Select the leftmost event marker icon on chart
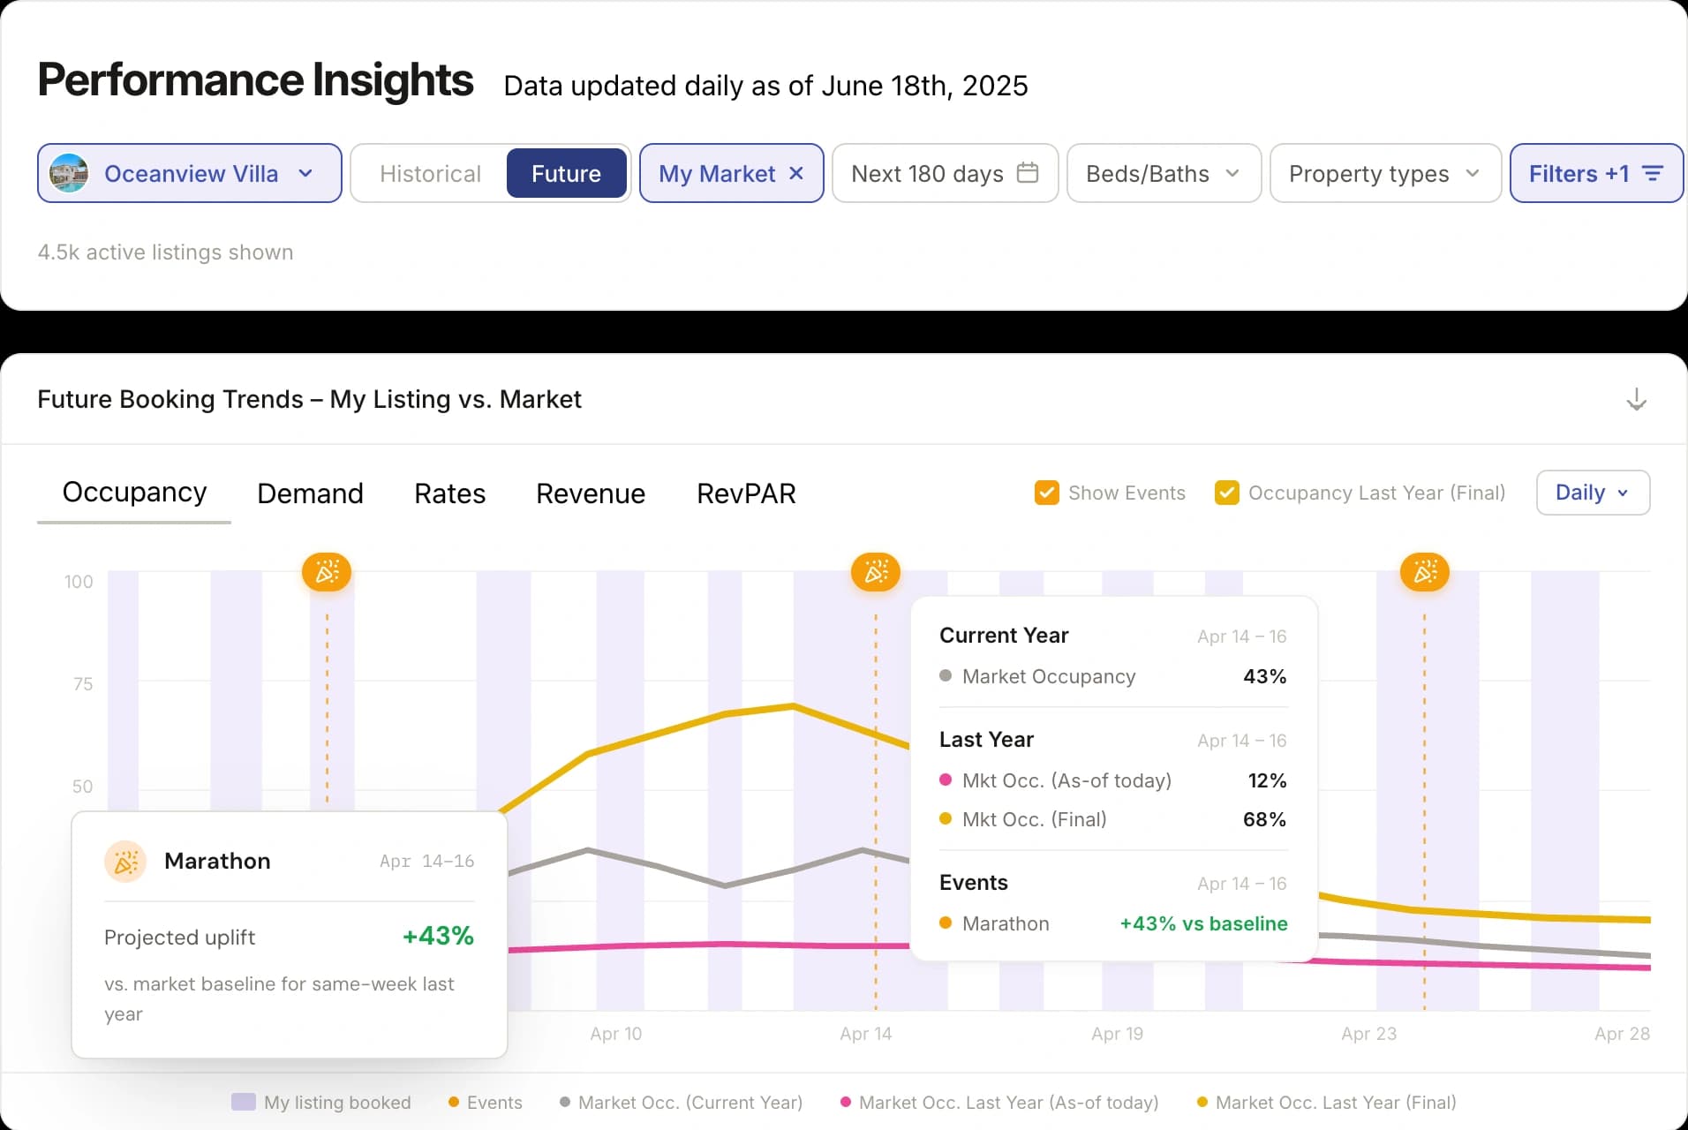This screenshot has width=1688, height=1130. pyautogui.click(x=327, y=572)
